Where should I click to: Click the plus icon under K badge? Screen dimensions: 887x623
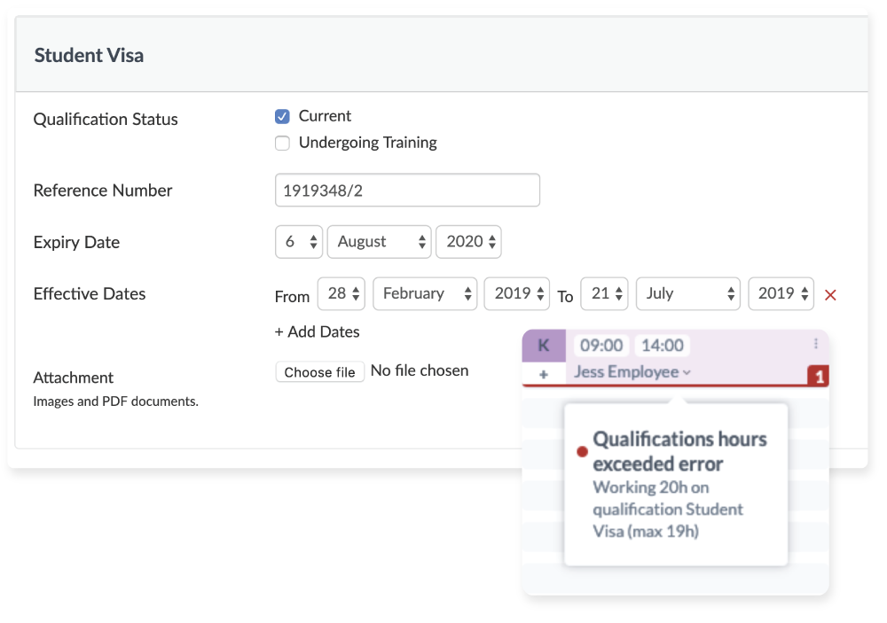544,374
